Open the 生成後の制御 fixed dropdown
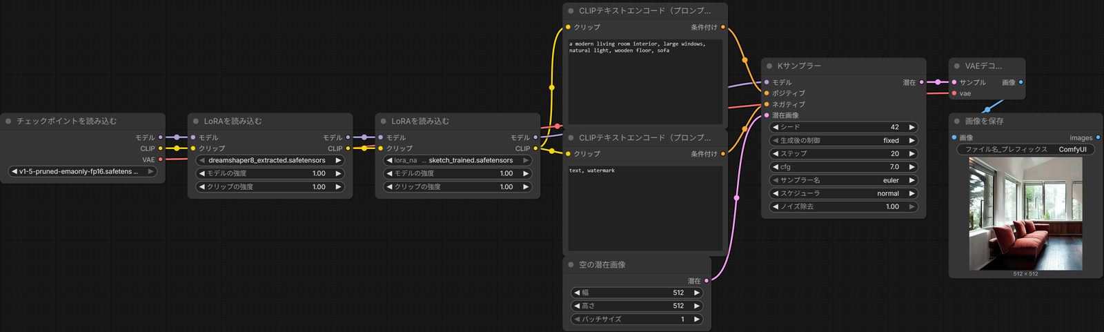Image resolution: width=1104 pixels, height=332 pixels. pyautogui.click(x=844, y=140)
